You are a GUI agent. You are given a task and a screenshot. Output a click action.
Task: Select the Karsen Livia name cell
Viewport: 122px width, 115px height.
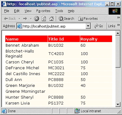27,103
